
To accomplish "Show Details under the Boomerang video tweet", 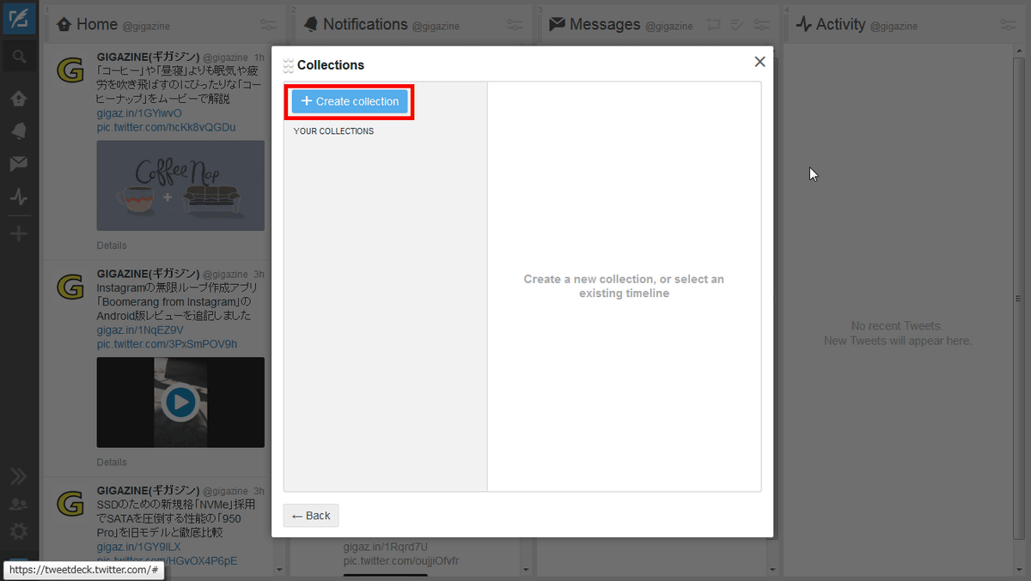I will pyautogui.click(x=112, y=462).
